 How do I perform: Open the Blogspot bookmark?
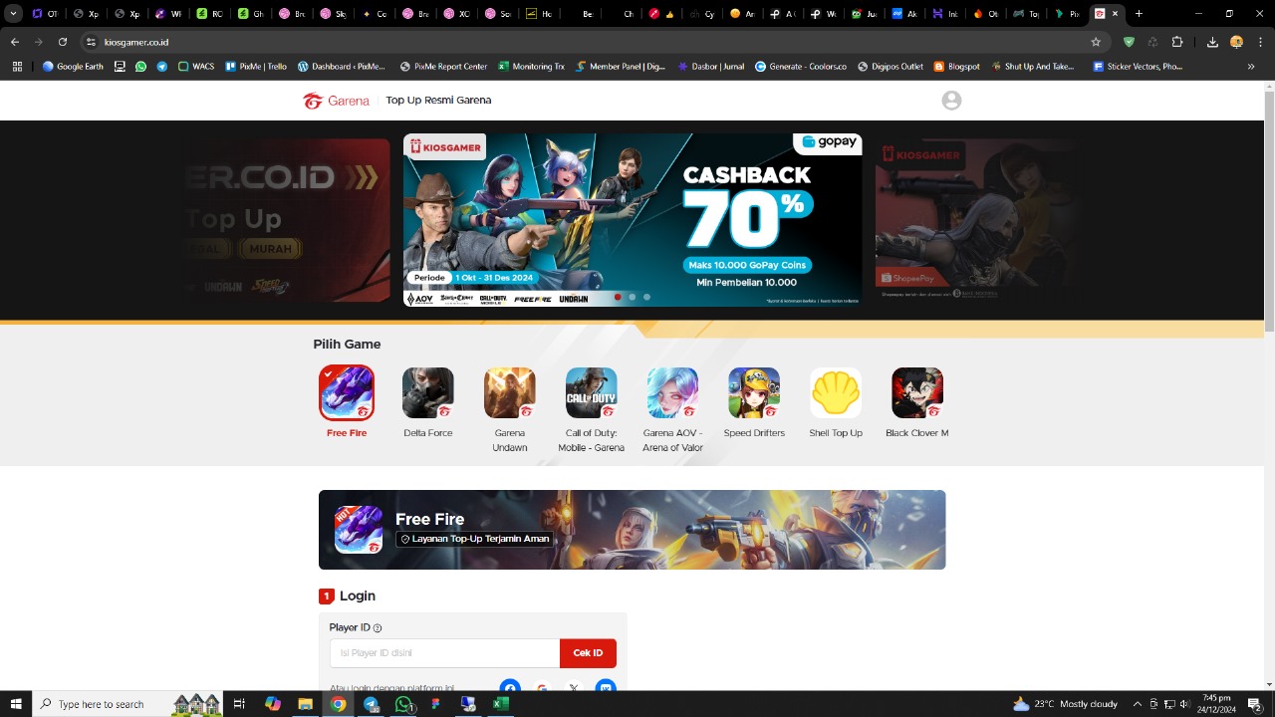coord(957,67)
